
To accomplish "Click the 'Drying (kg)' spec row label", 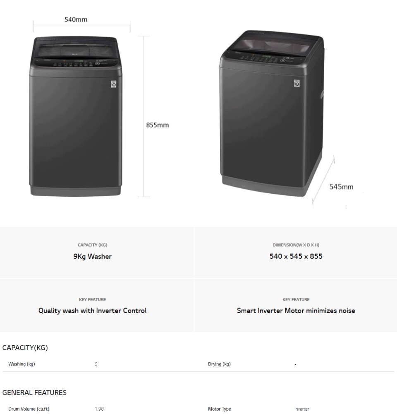I will click(x=219, y=364).
